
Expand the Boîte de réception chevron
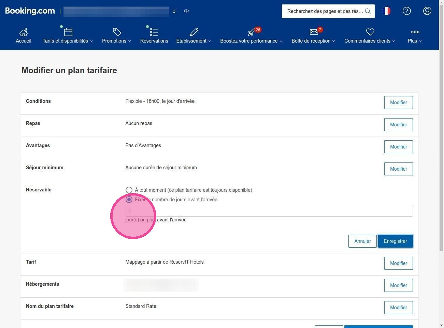pyautogui.click(x=333, y=41)
